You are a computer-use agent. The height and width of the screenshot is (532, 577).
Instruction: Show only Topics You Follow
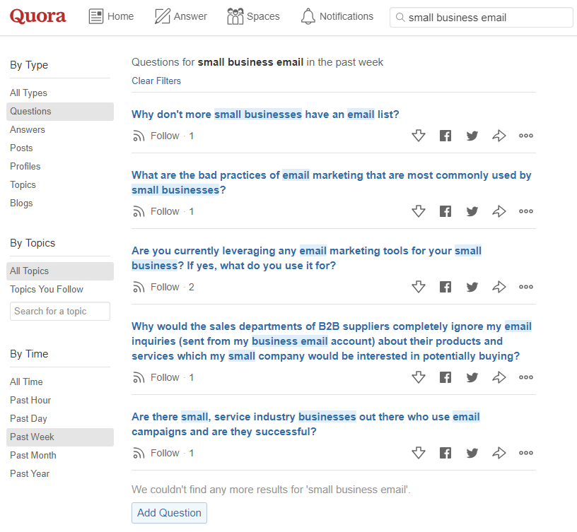point(47,290)
